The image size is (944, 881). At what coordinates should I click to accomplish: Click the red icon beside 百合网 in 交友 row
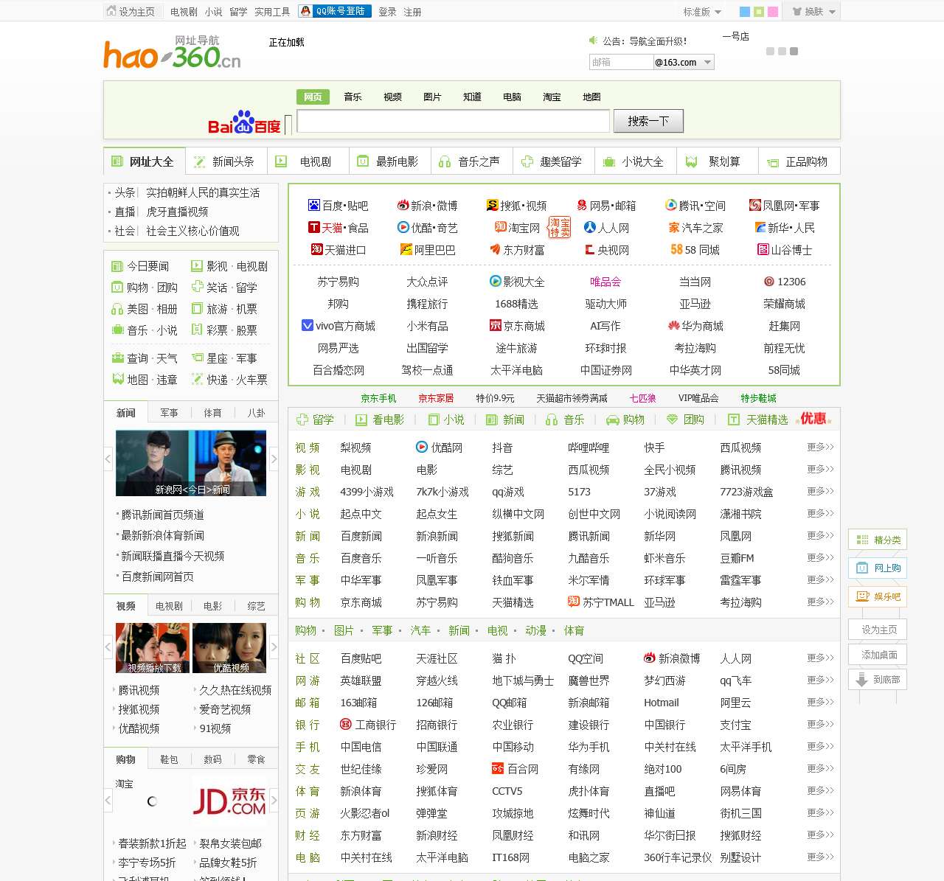coord(498,769)
